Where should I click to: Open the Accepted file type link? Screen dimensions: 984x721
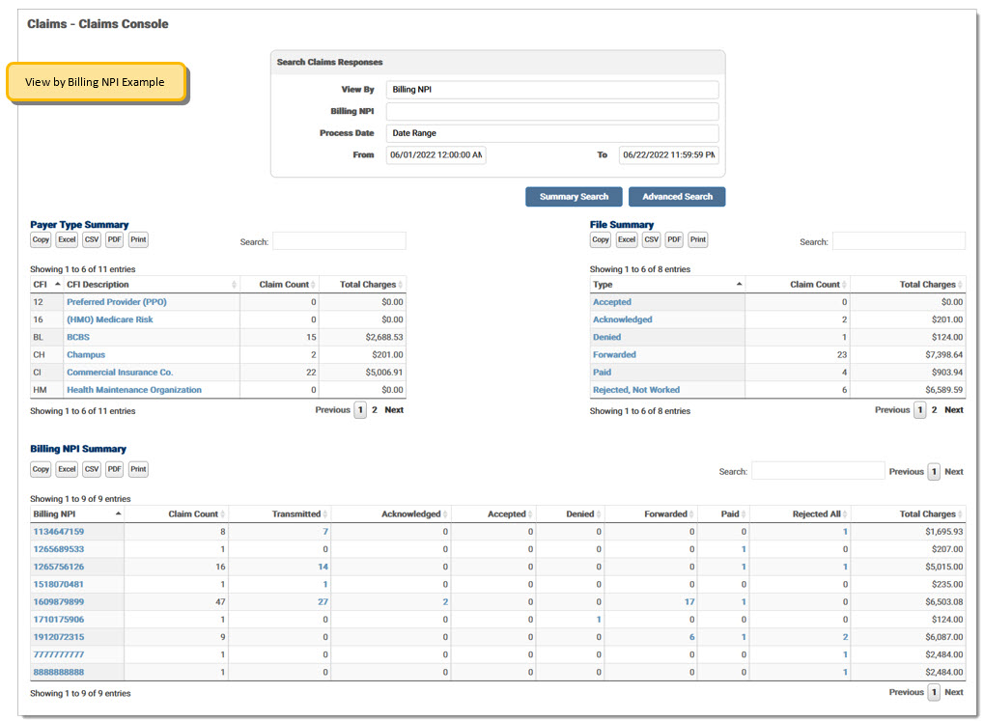[612, 302]
